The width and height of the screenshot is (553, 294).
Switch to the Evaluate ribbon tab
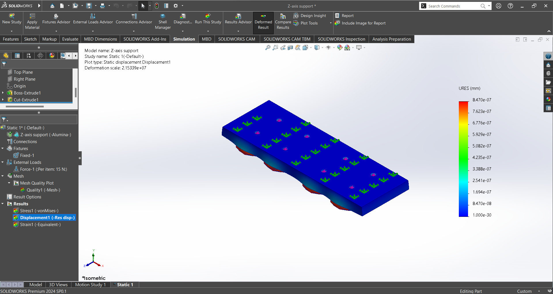70,39
